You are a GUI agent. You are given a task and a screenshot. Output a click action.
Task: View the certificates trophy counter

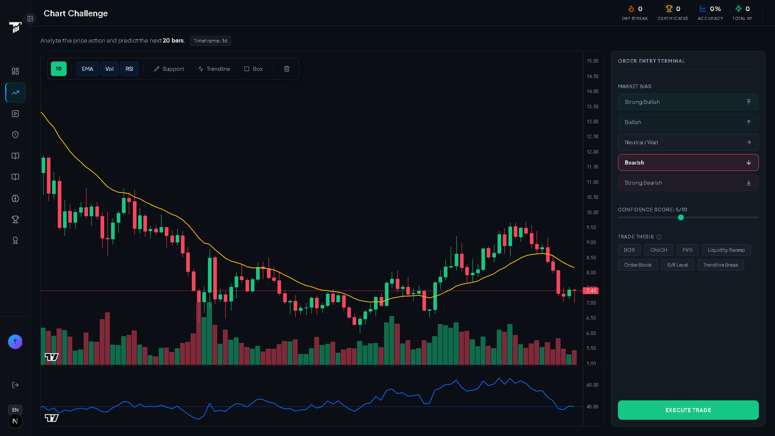tap(673, 13)
